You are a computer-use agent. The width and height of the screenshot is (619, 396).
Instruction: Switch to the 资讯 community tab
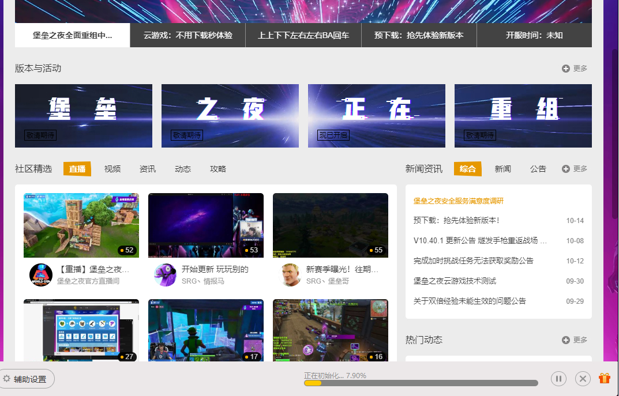coord(148,169)
